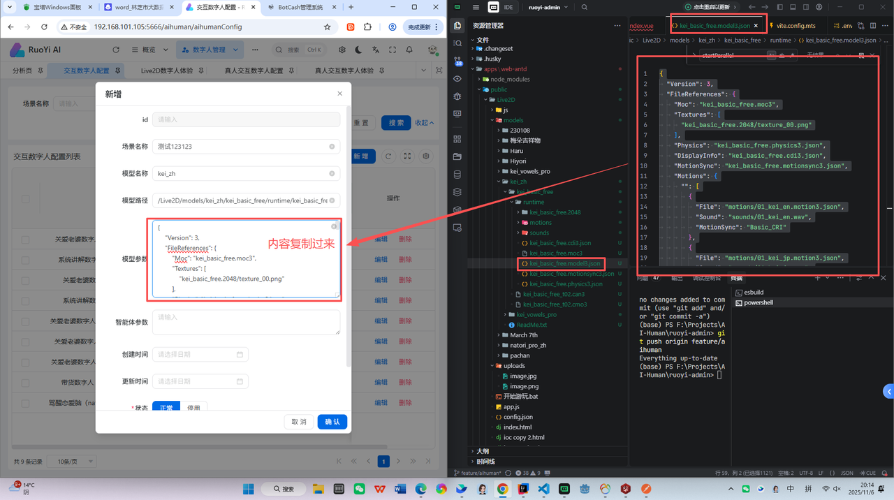Check the 带货数字人 row checkbox
The image size is (894, 500).
coord(25,383)
